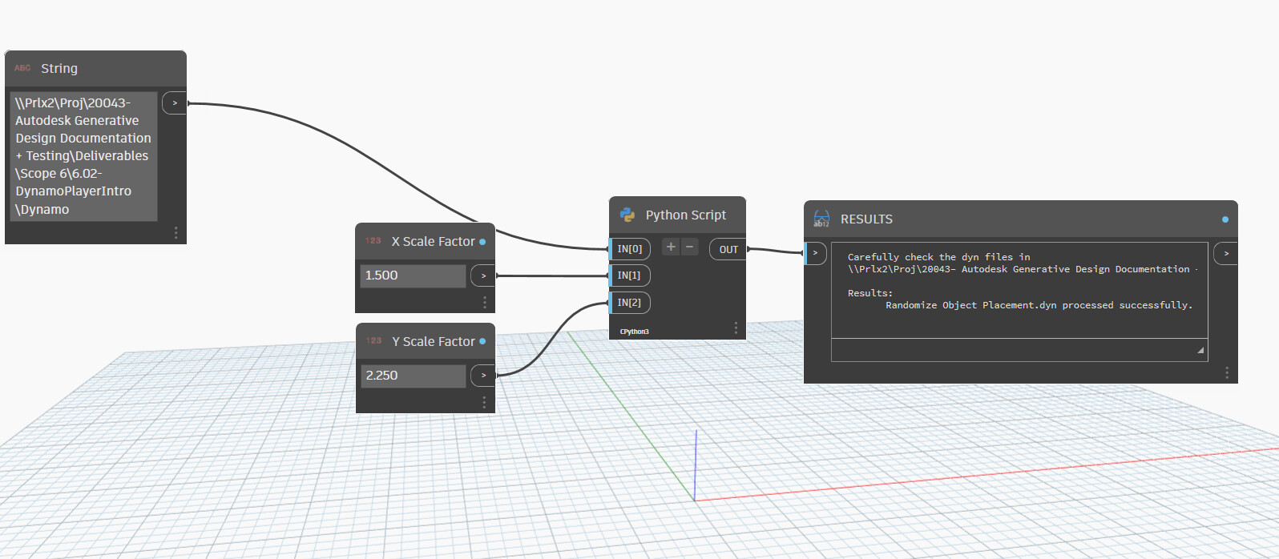
Task: Click the String node path text box
Action: tap(84, 156)
